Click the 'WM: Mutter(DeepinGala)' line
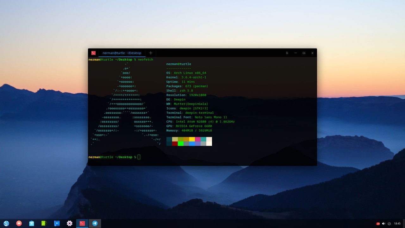Viewport: 405px width, 228px height. pyautogui.click(x=187, y=104)
